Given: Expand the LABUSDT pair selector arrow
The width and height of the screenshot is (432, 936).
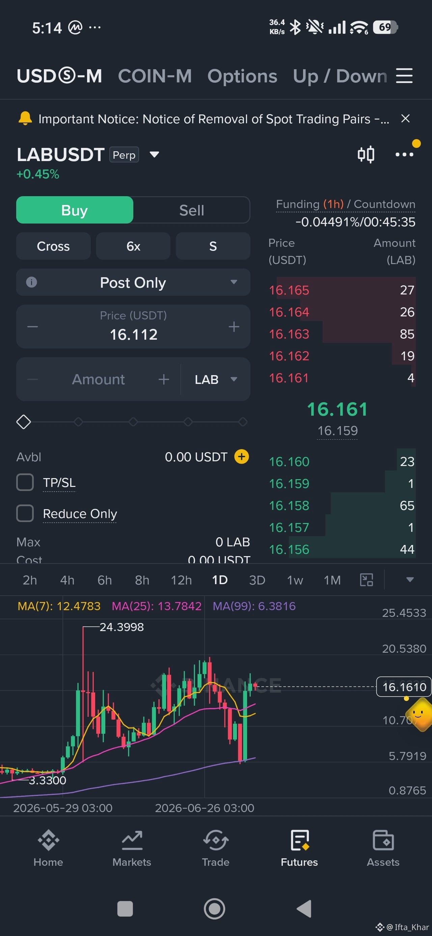Looking at the screenshot, I should coord(155,155).
